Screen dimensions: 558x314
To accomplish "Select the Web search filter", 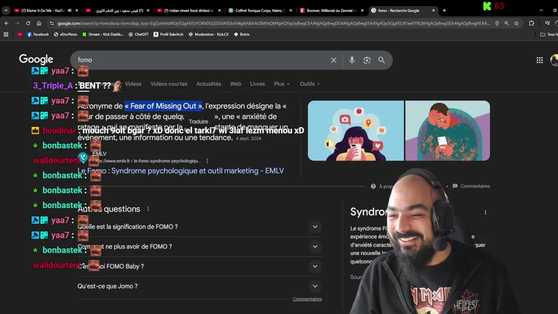I will (235, 84).
